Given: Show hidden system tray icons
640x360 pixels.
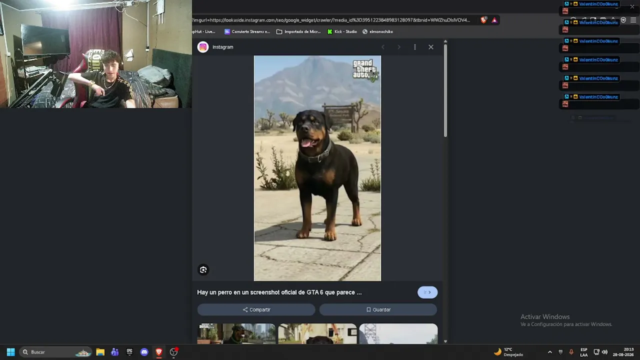Looking at the screenshot, I should 550,352.
